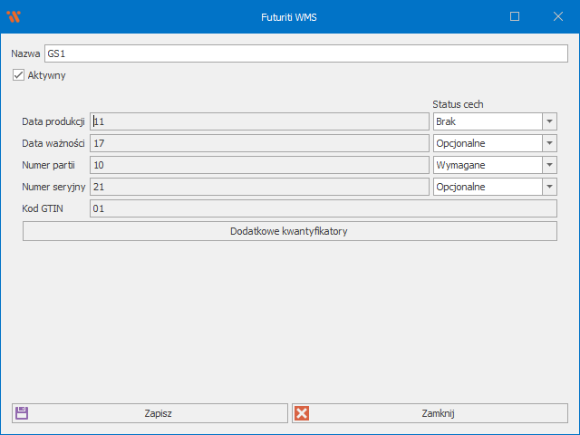
Task: Click the Futuriti WMS logo icon
Action: (13, 16)
